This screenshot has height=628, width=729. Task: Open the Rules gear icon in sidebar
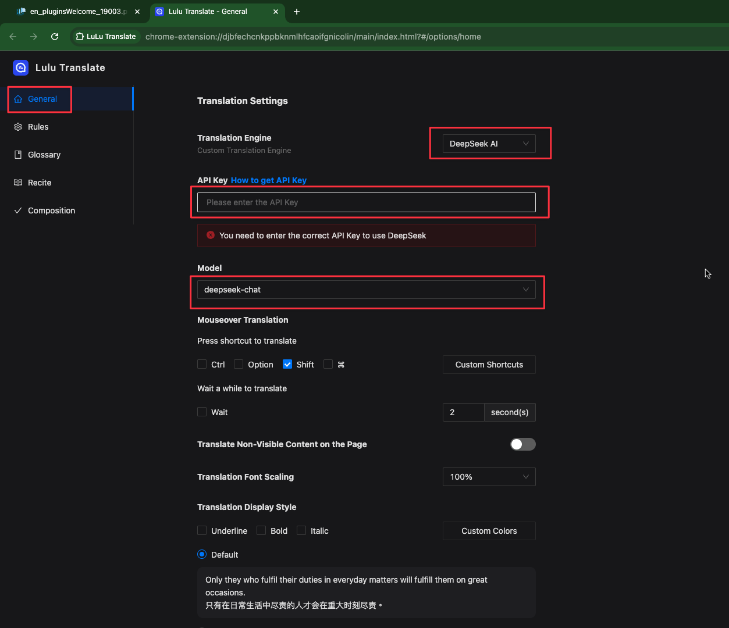[18, 127]
